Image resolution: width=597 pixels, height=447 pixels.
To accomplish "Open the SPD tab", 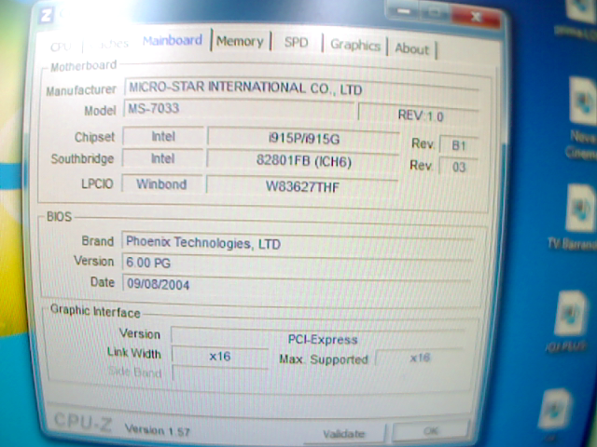I will point(297,42).
